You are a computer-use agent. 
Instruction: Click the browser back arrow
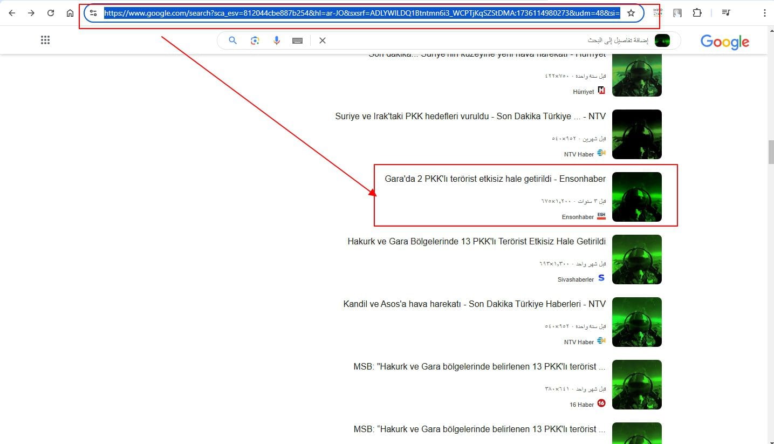pos(12,13)
